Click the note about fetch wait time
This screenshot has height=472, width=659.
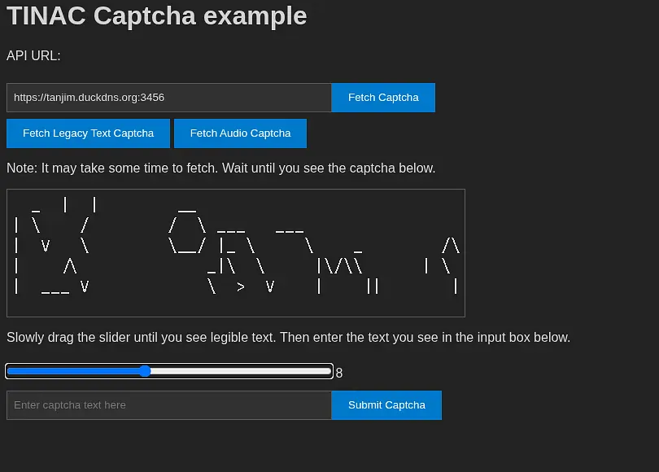click(220, 168)
